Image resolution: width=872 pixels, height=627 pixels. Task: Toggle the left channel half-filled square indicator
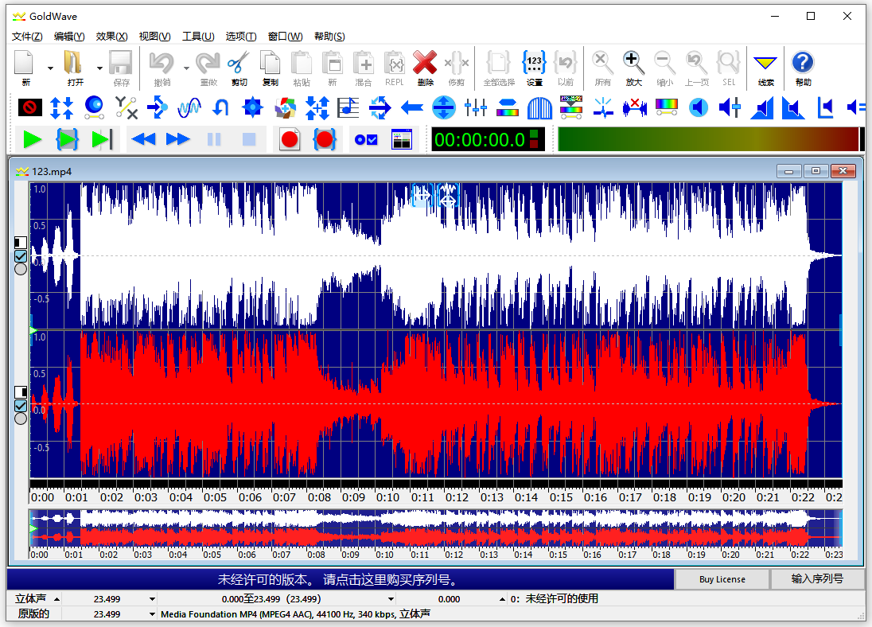click(21, 243)
